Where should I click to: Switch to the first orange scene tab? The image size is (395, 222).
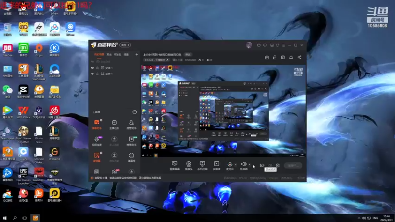point(99,54)
